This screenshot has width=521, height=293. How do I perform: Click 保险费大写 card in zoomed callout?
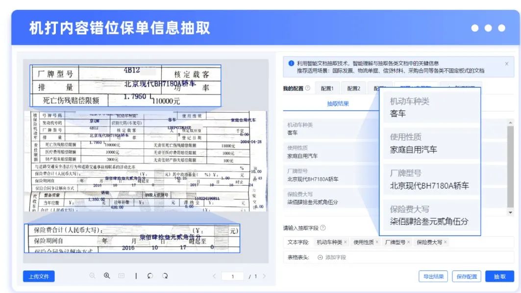[431, 215]
